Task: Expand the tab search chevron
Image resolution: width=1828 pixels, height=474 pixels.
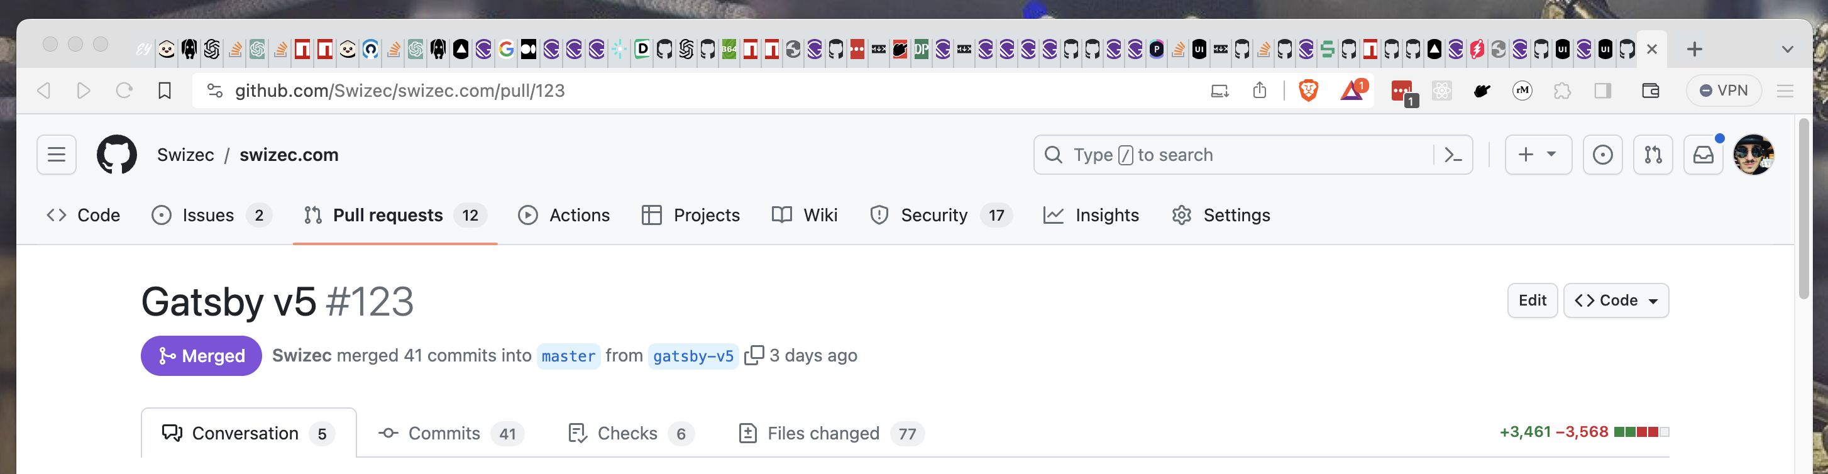Action: pyautogui.click(x=1788, y=49)
